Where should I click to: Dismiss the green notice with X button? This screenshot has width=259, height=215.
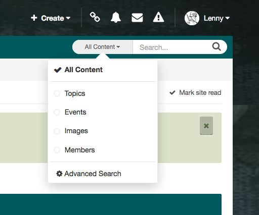click(206, 126)
